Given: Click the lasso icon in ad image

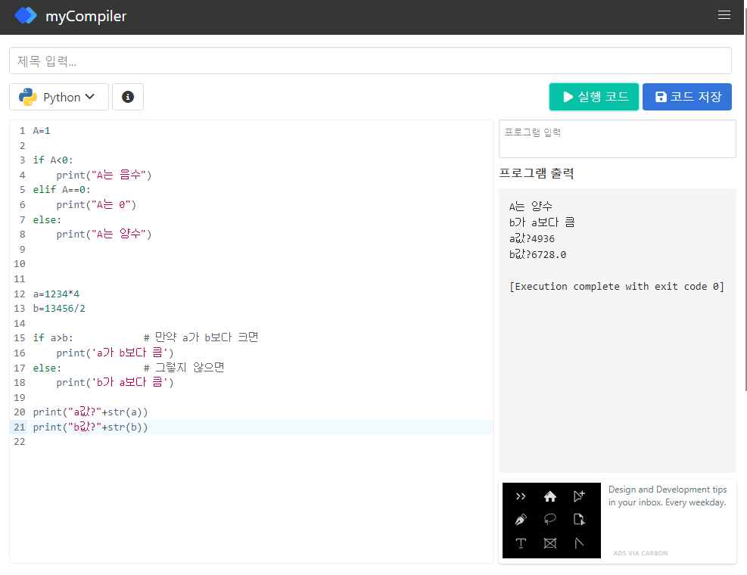Looking at the screenshot, I should [x=549, y=519].
